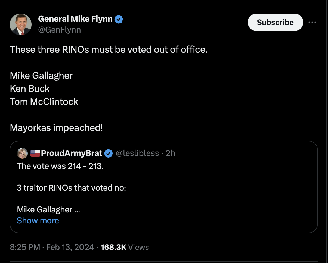
Task: Open the @GenFlynn handle link
Action: point(60,30)
